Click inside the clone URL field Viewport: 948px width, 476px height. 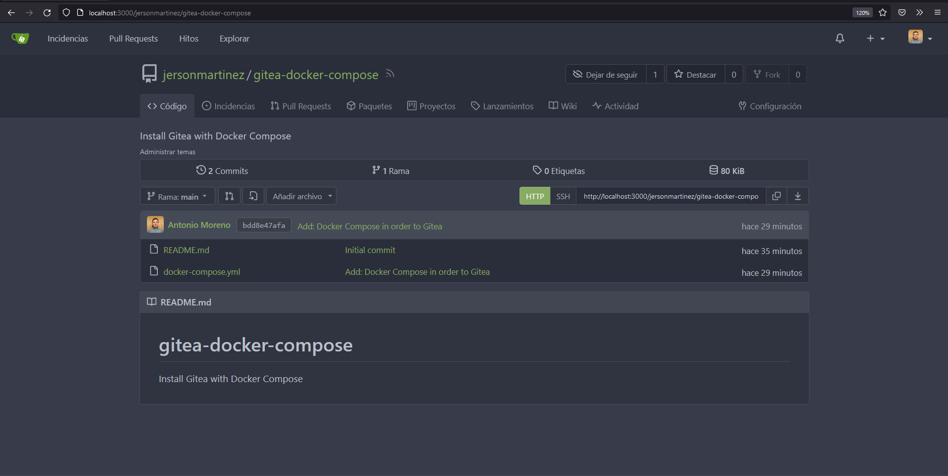668,196
